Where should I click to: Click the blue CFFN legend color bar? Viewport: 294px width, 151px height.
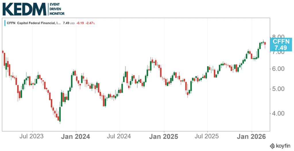[5, 23]
